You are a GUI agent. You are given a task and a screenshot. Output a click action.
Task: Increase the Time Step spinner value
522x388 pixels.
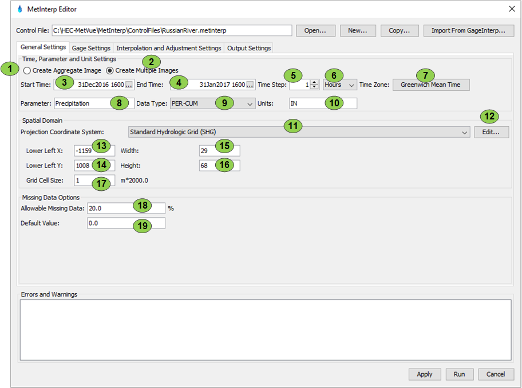(x=314, y=82)
